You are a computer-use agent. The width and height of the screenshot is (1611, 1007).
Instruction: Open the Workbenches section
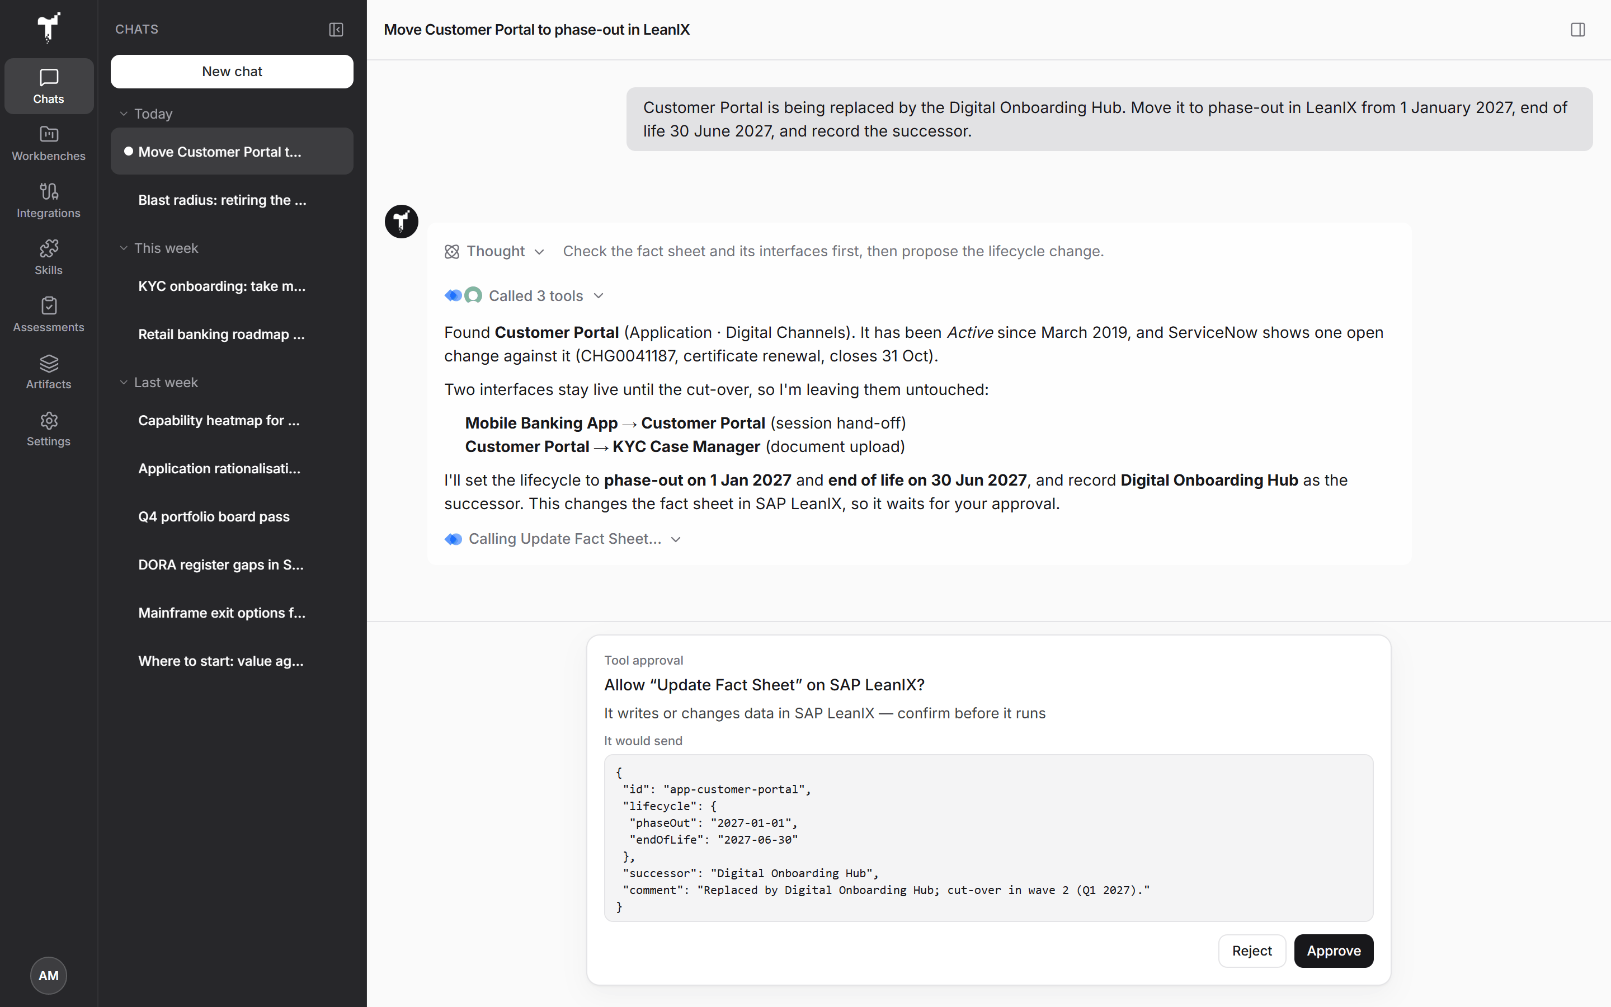point(49,143)
